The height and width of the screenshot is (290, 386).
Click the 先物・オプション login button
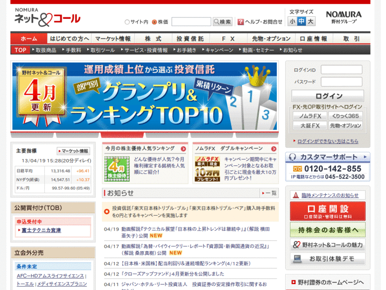(345, 126)
